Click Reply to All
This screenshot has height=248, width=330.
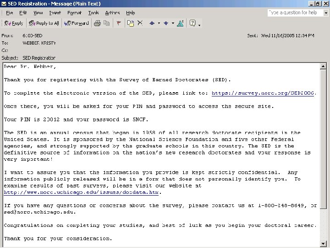click(x=44, y=23)
